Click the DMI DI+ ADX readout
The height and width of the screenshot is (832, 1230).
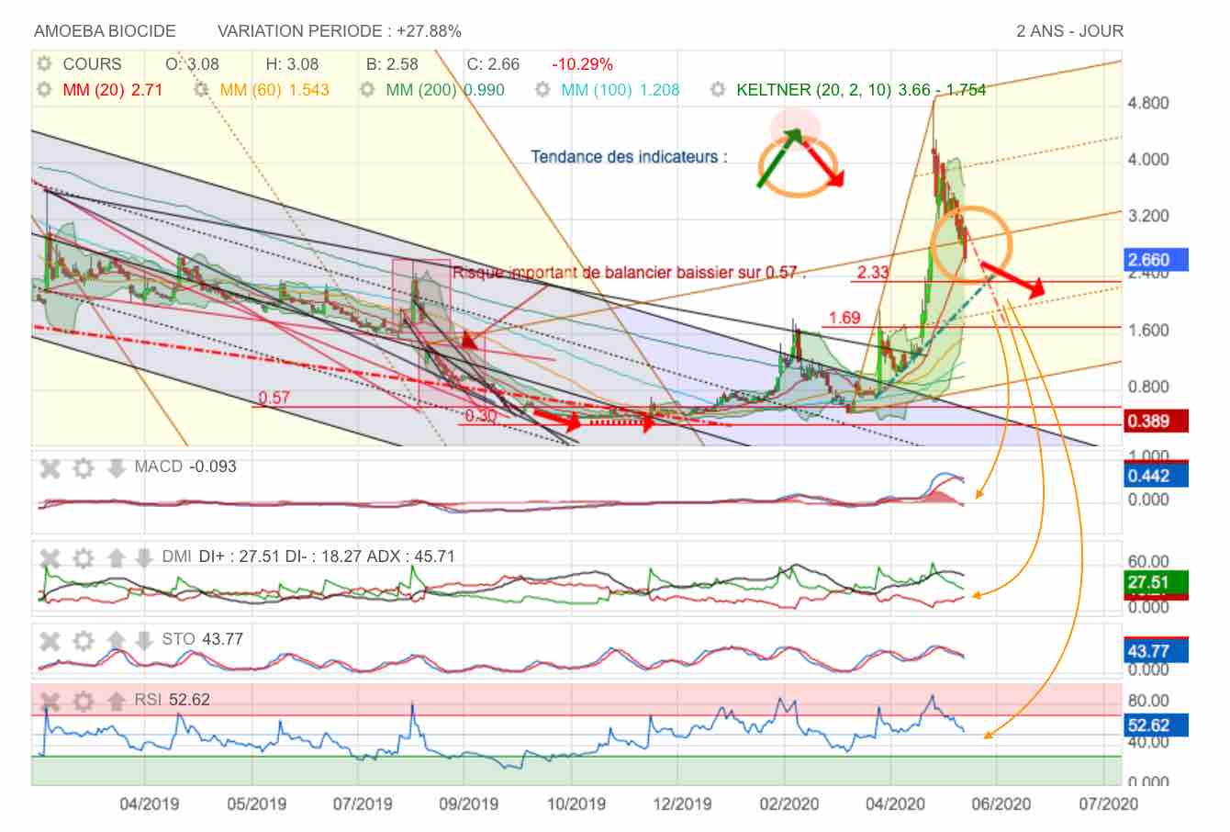308,557
